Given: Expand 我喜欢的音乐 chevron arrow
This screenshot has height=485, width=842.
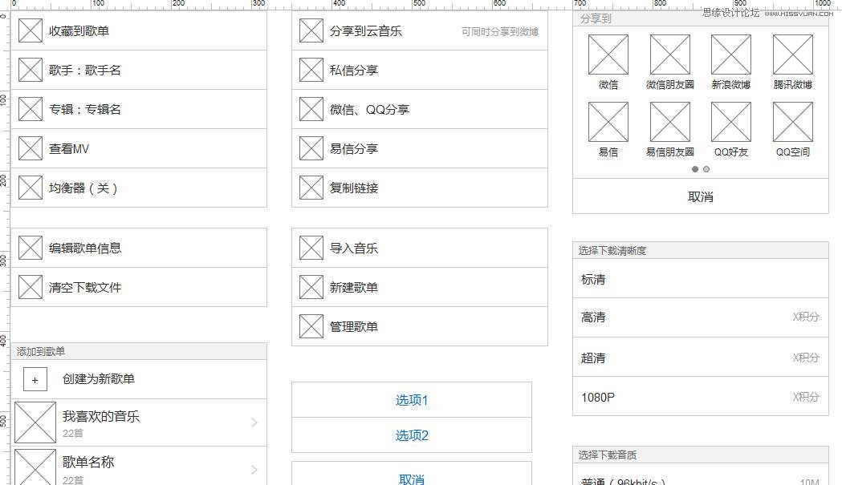Looking at the screenshot, I should (254, 422).
